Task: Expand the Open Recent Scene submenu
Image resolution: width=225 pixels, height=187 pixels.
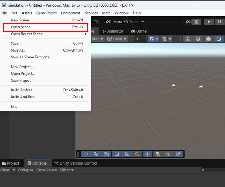Action: point(46,34)
